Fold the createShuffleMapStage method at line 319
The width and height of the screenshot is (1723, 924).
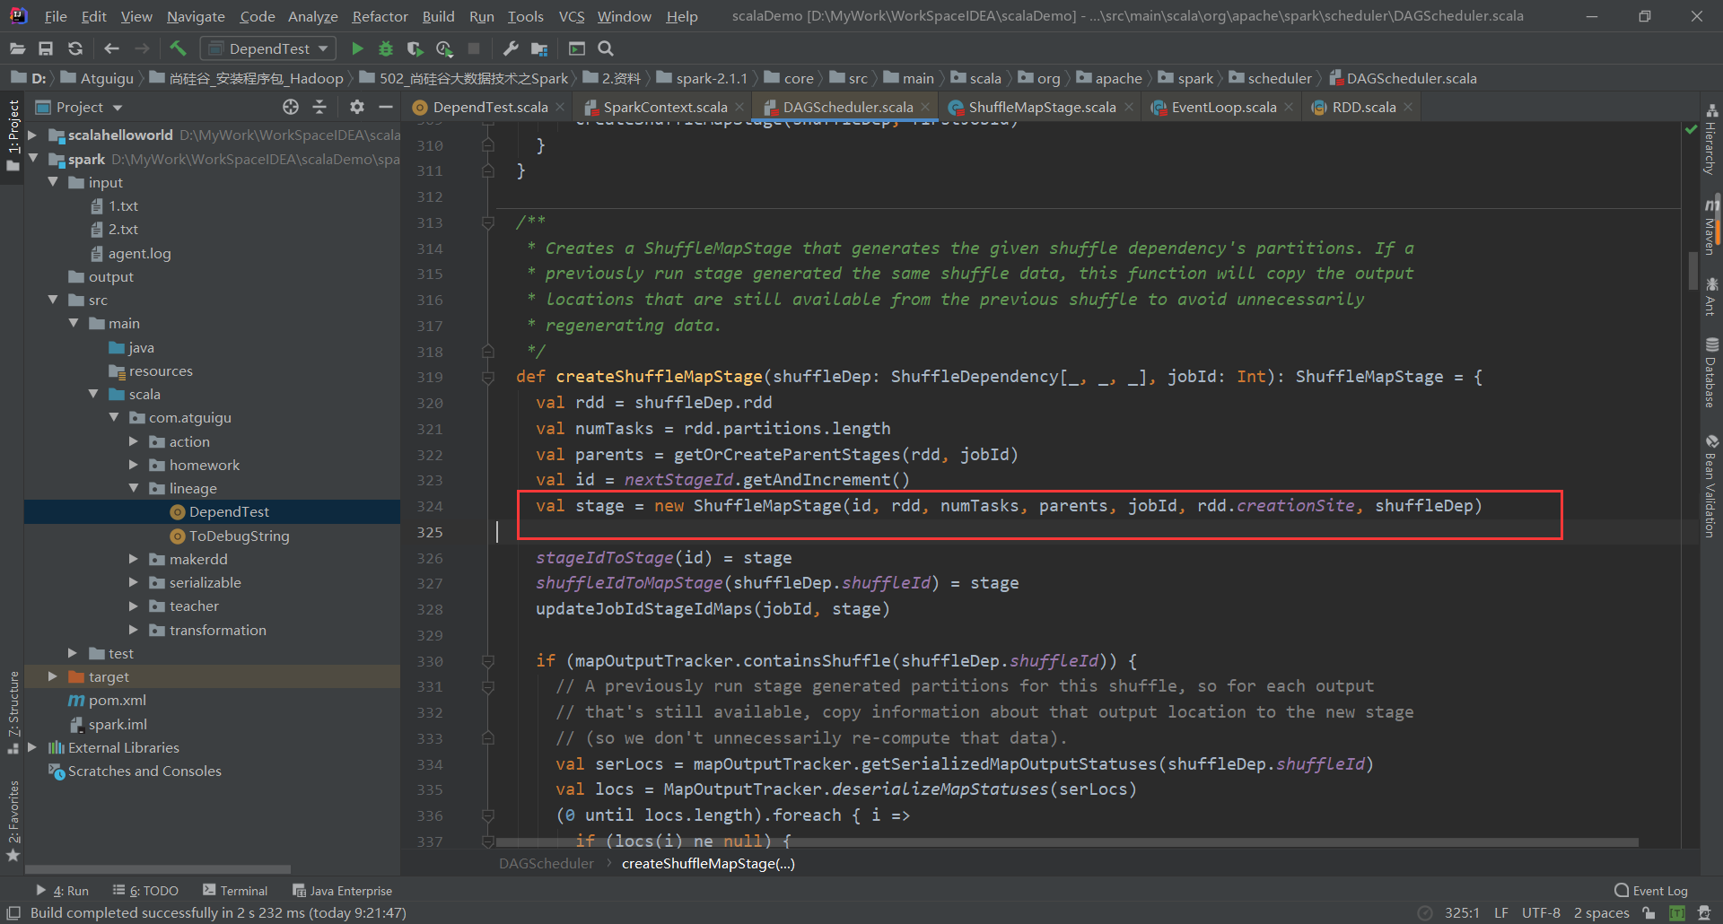(488, 377)
